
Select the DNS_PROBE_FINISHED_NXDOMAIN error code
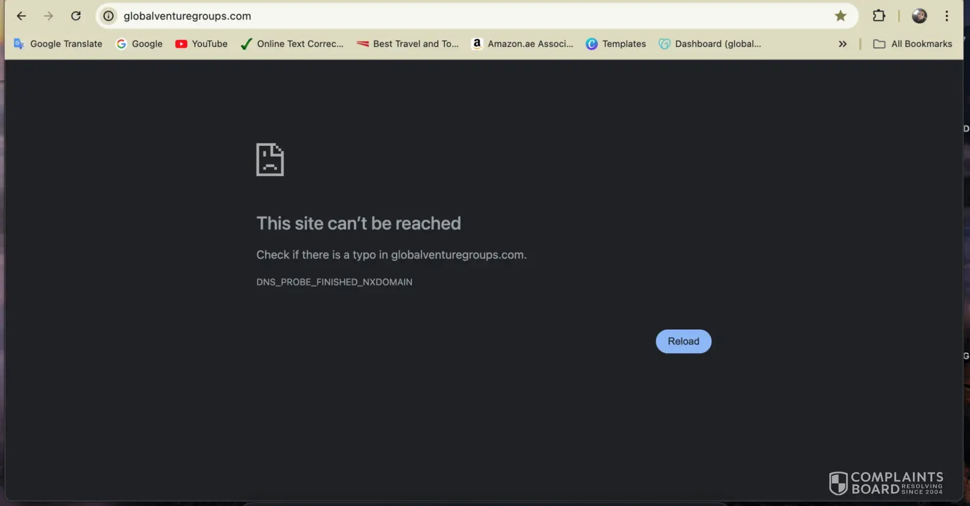pyautogui.click(x=334, y=282)
